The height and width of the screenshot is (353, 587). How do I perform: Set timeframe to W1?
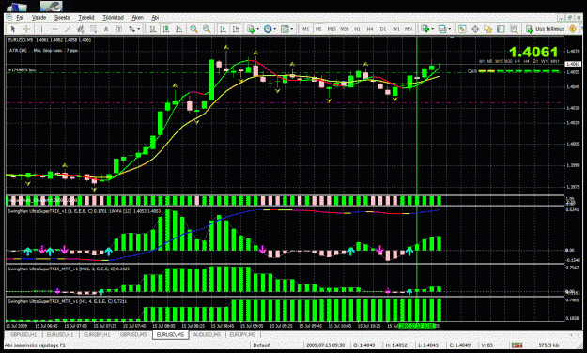point(395,29)
